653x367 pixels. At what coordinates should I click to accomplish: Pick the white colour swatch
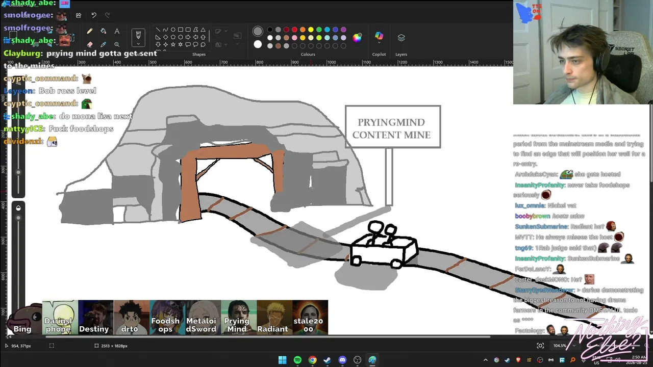tap(270, 38)
